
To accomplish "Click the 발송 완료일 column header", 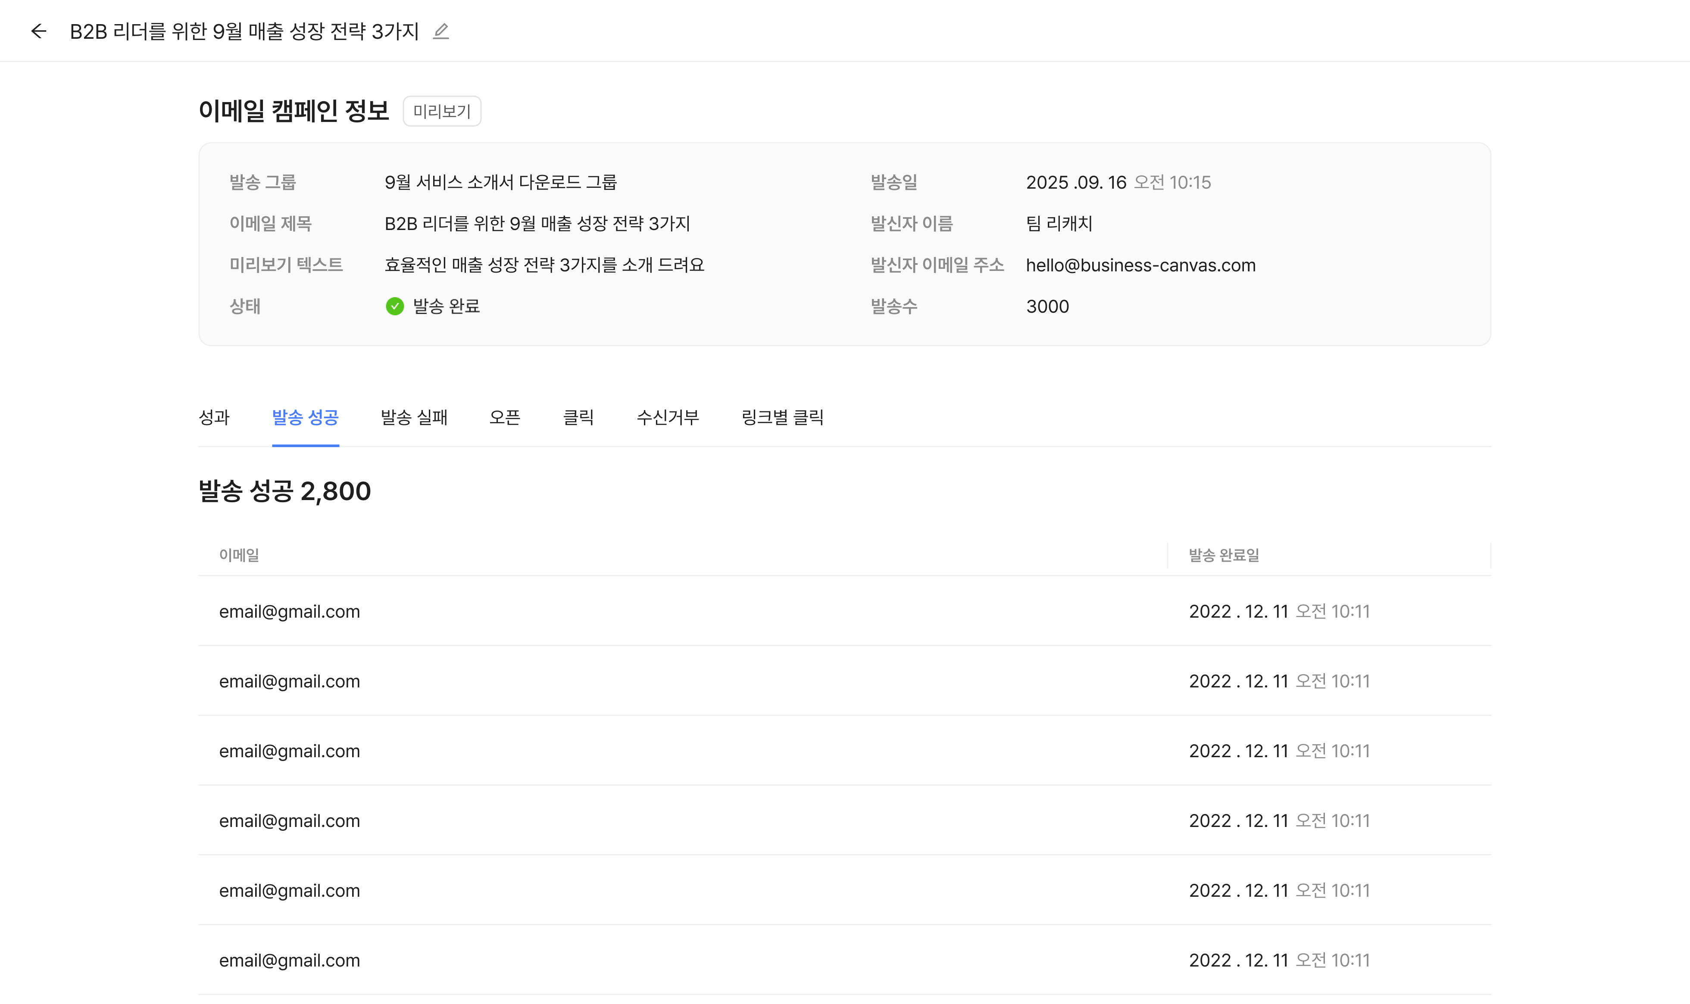I will [x=1224, y=556].
